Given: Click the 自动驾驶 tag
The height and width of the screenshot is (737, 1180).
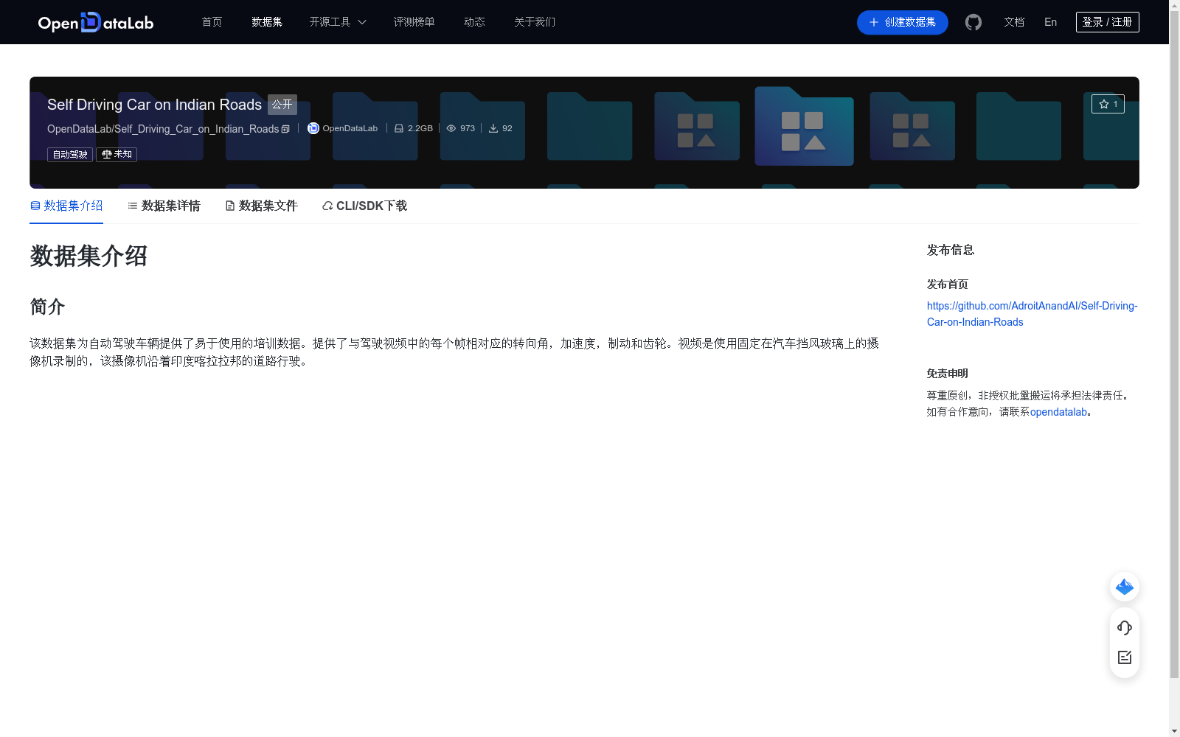Looking at the screenshot, I should (70, 154).
